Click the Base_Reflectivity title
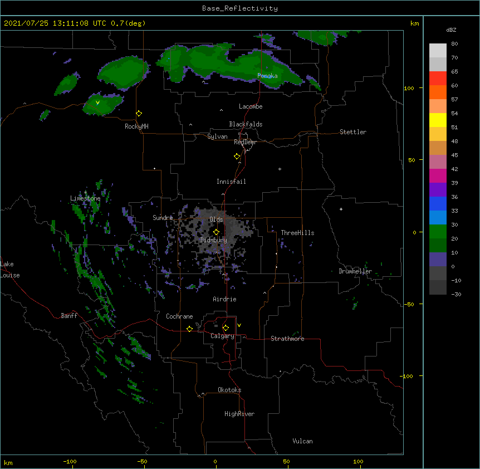This screenshot has height=469, width=480. point(240,8)
